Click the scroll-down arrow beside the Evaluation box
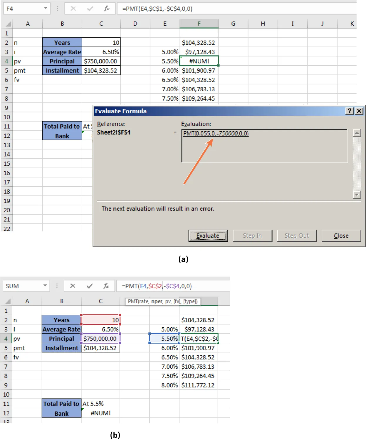The width and height of the screenshot is (366, 441). (x=357, y=195)
